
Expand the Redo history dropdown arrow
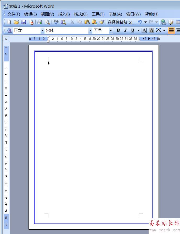click(156, 22)
